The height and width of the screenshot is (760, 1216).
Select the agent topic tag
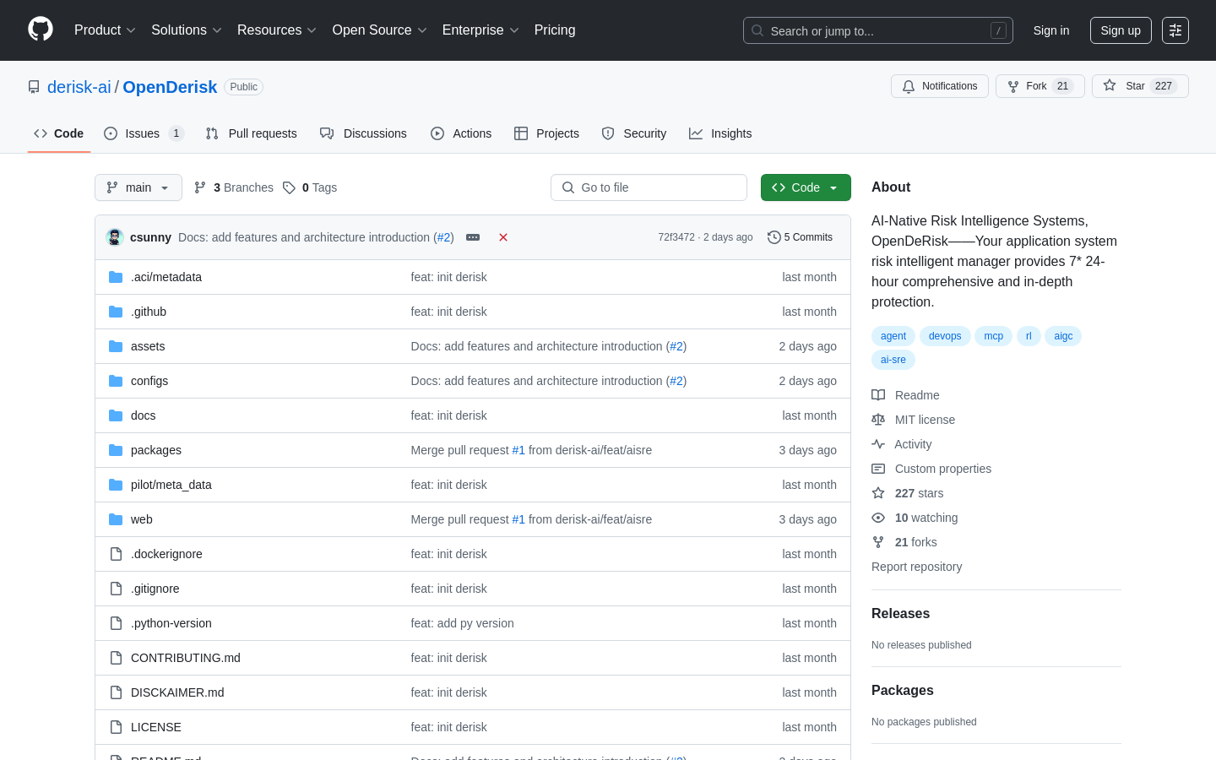click(893, 336)
